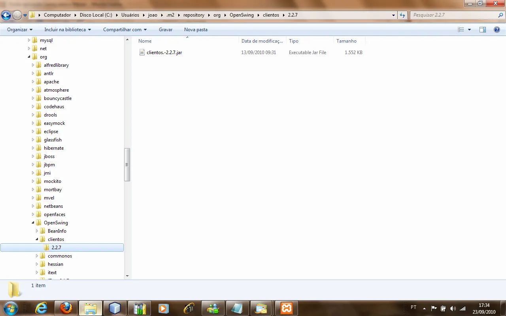This screenshot has width=506, height=316.
Task: Click the Gravar toolbar button
Action: coord(166,30)
